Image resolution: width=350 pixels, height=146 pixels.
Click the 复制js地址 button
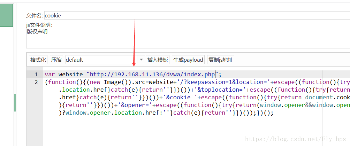(221, 60)
